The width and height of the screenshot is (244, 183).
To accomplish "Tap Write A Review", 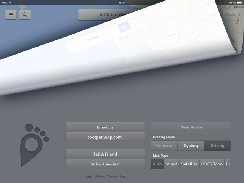I will click(105, 164).
